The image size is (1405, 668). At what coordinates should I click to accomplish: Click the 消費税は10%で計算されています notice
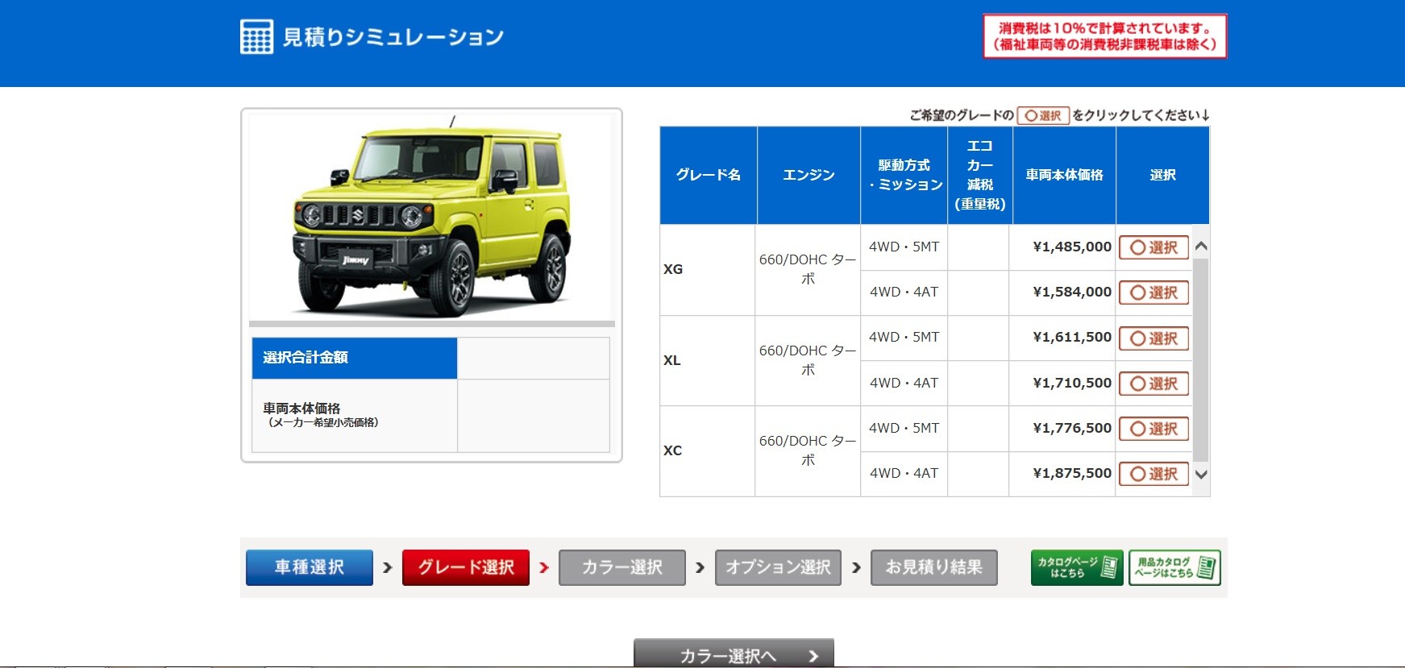(1105, 36)
